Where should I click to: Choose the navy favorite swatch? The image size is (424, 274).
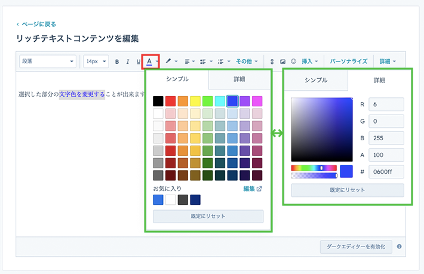195,200
